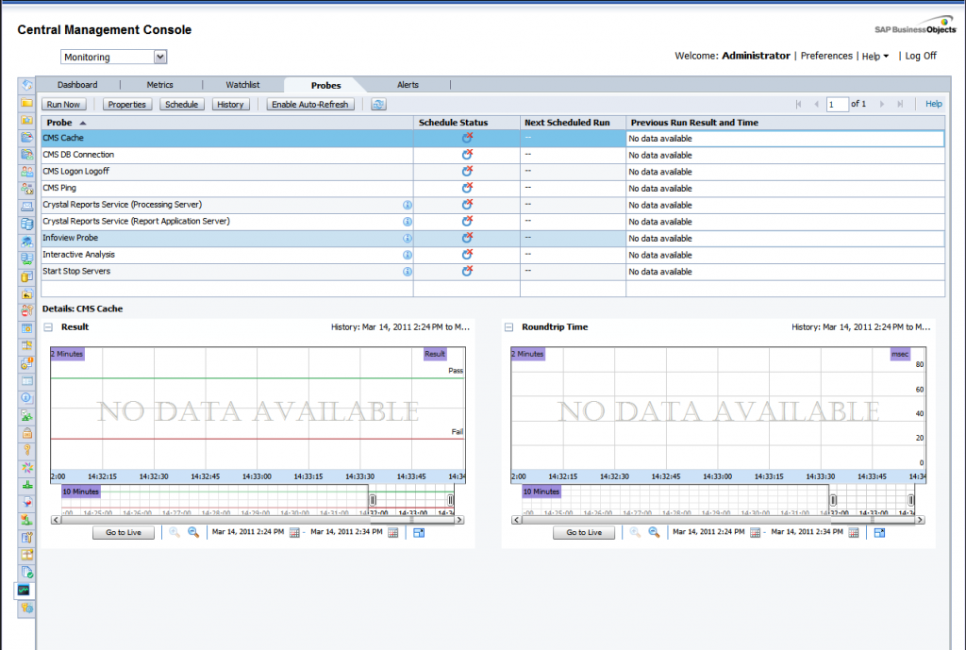Viewport: 966px width, 650px height.
Task: Open the Roundtrip Time end date calendar
Action: 854,532
